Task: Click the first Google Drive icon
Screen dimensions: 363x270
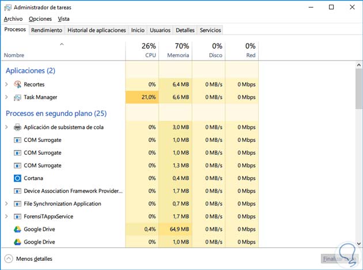Action: (x=17, y=229)
